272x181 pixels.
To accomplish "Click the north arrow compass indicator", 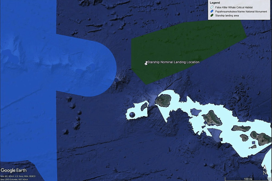I will tap(265, 170).
